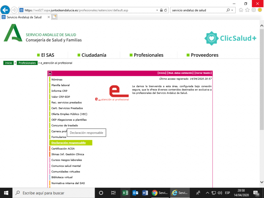Screen dimensions: 264x198
Task: Open Cert. Servicios Prestados item
Action: point(67,108)
